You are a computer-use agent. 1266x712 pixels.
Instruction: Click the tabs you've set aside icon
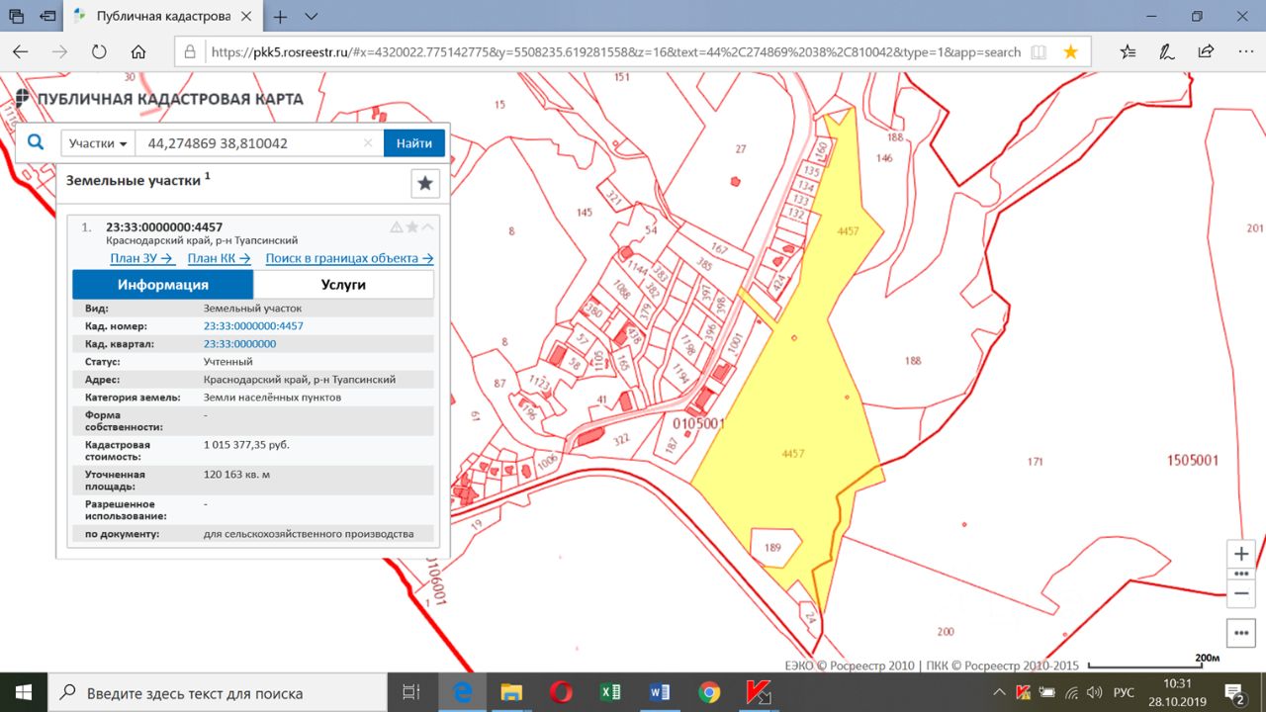(x=17, y=17)
